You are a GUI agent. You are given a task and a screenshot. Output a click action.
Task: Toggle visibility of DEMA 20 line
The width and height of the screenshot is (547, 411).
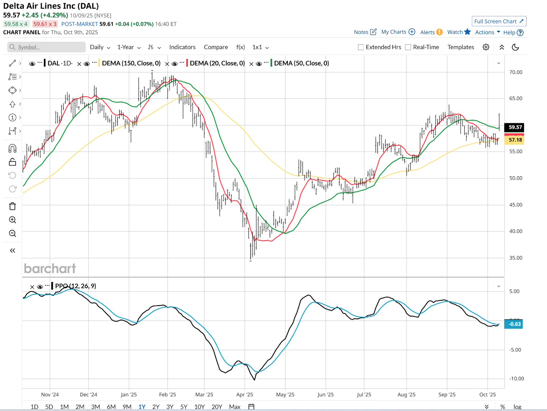[174, 64]
